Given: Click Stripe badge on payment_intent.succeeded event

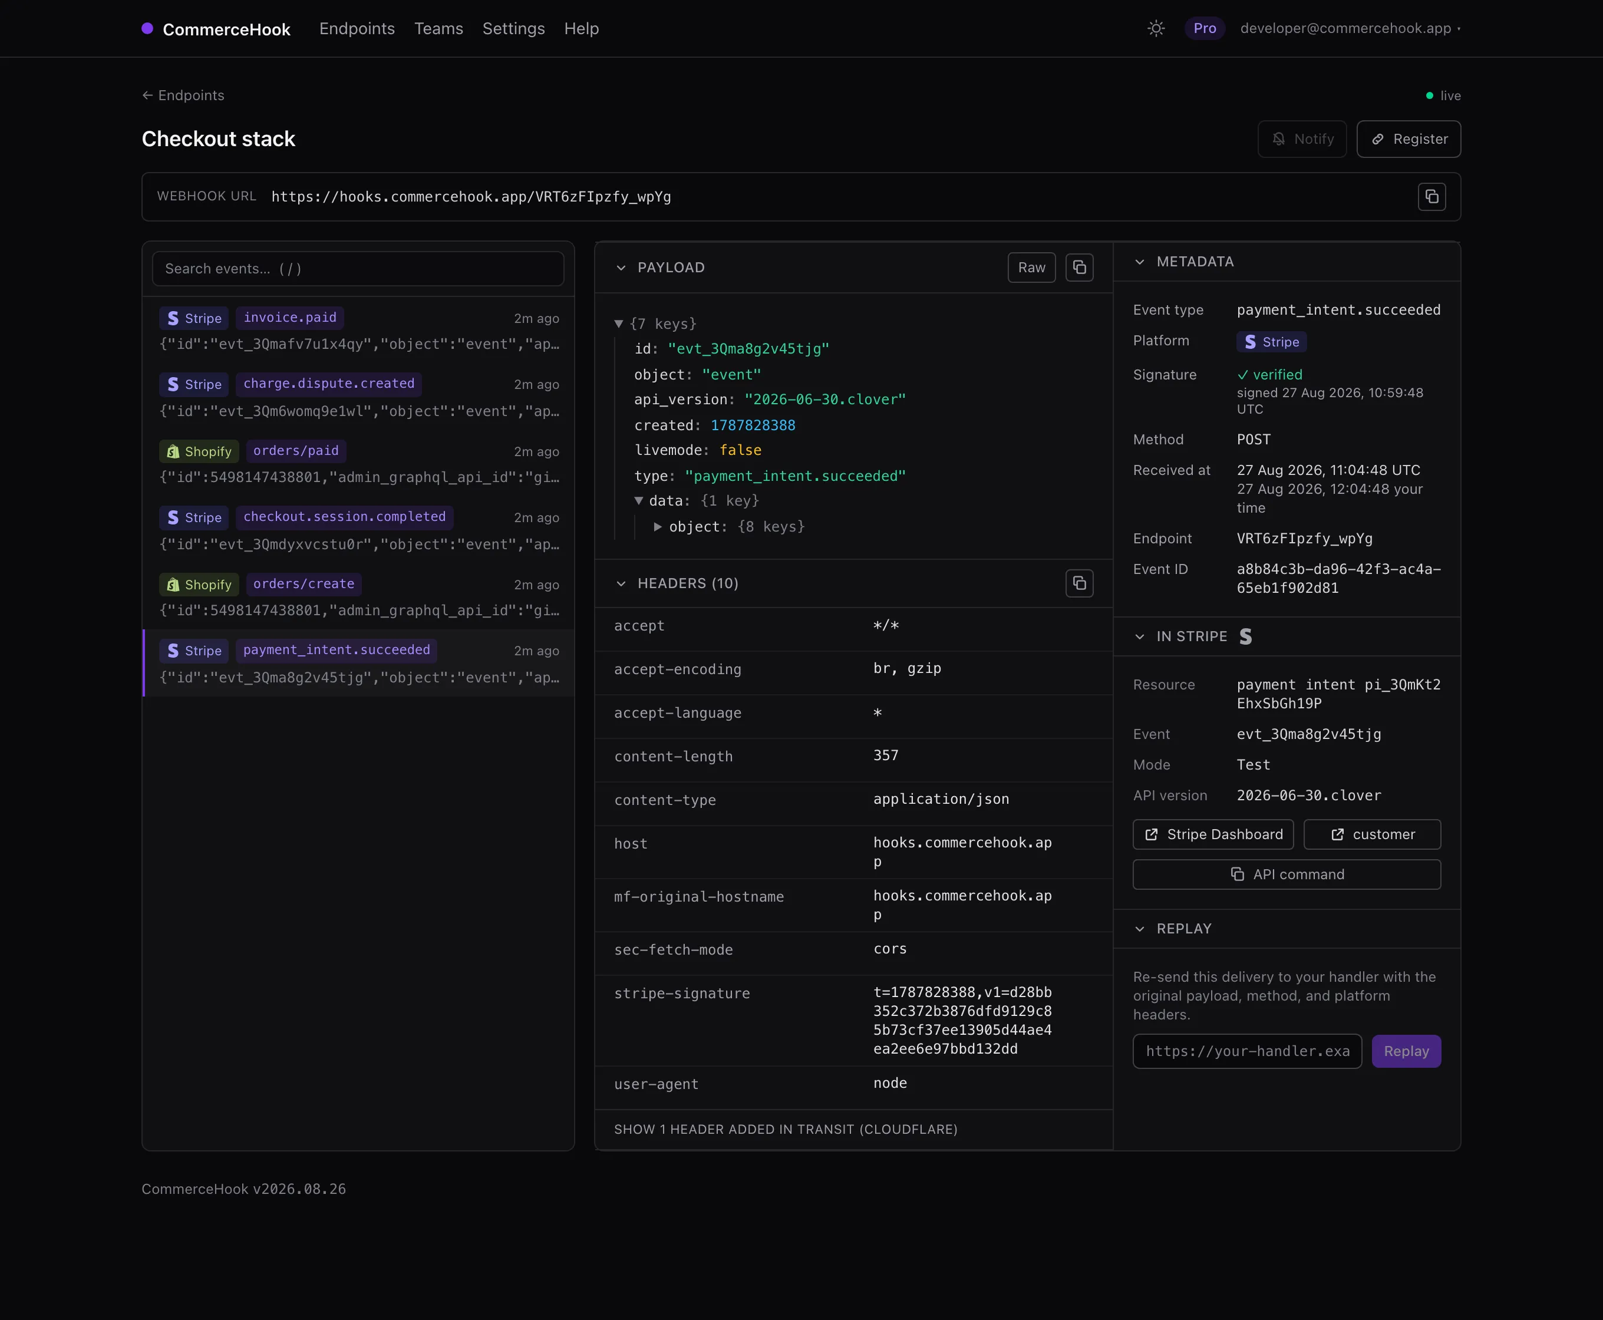Looking at the screenshot, I should coord(194,650).
